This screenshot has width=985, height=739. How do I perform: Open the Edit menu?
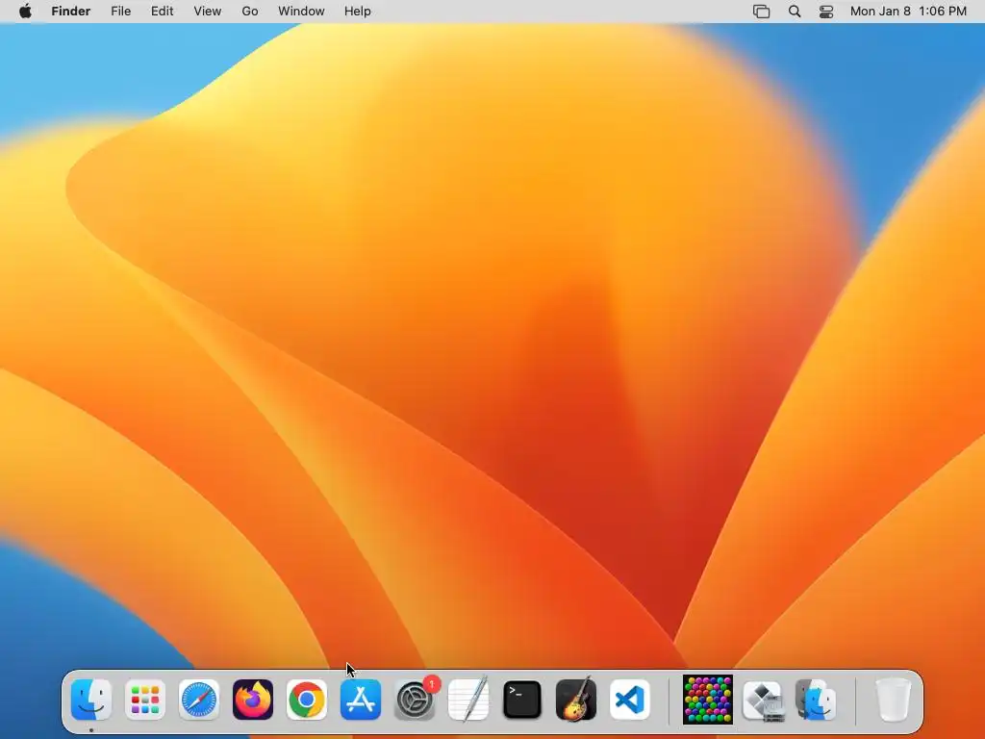tap(162, 12)
